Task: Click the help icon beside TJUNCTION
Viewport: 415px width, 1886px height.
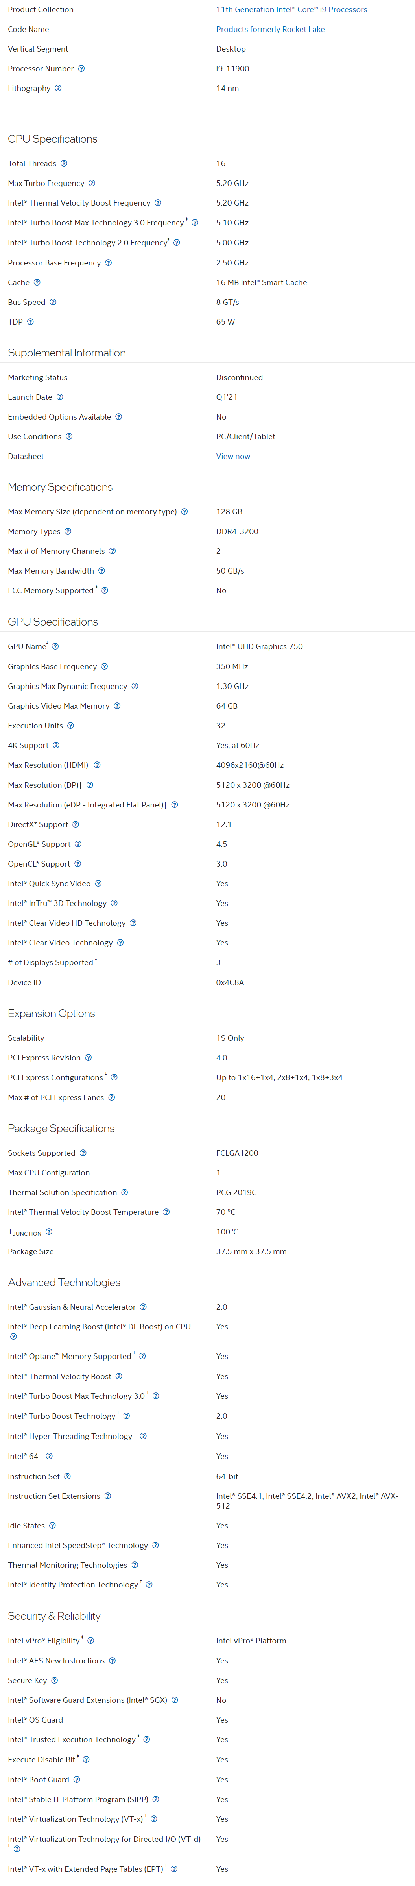Action: pos(49,1231)
